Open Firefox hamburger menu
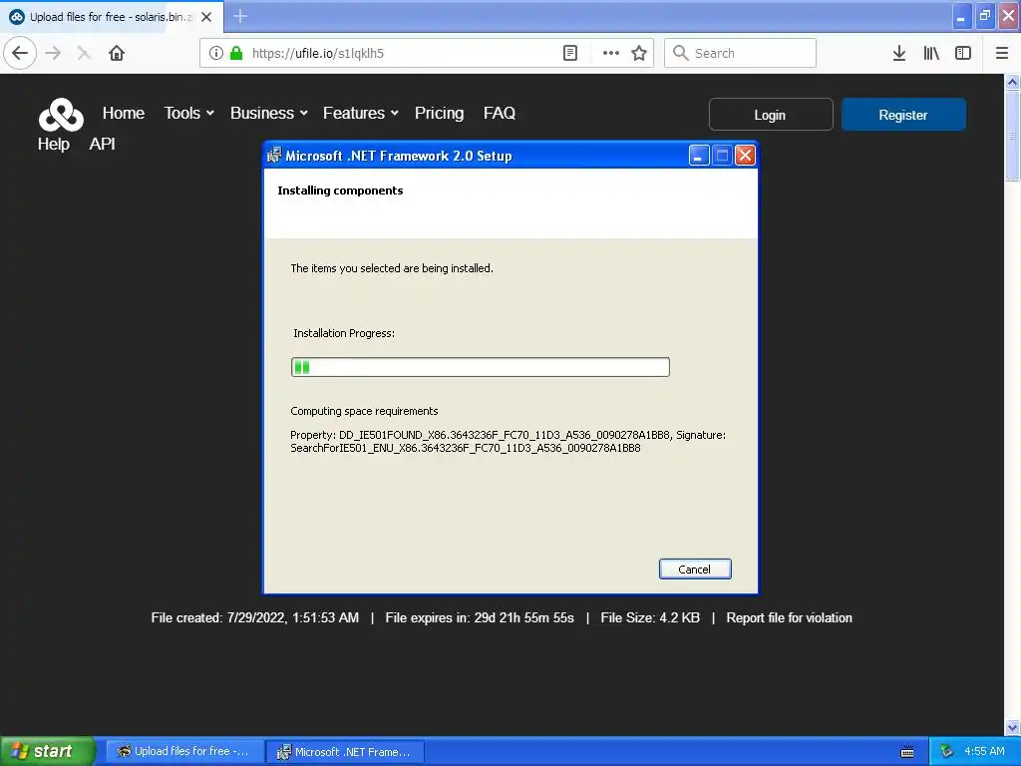 tap(1002, 54)
